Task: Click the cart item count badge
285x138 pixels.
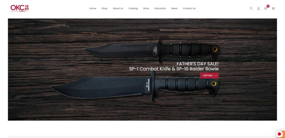Action: tap(268, 6)
